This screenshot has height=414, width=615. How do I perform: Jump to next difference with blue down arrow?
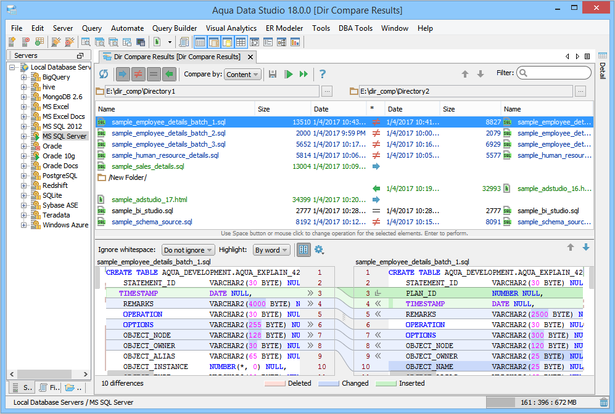(585, 247)
